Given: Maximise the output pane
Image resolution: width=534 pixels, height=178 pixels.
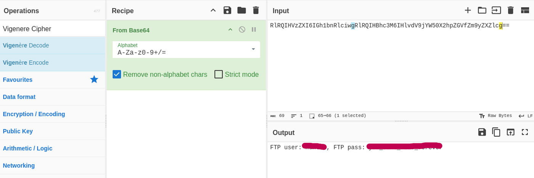Looking at the screenshot, I should pyautogui.click(x=525, y=132).
